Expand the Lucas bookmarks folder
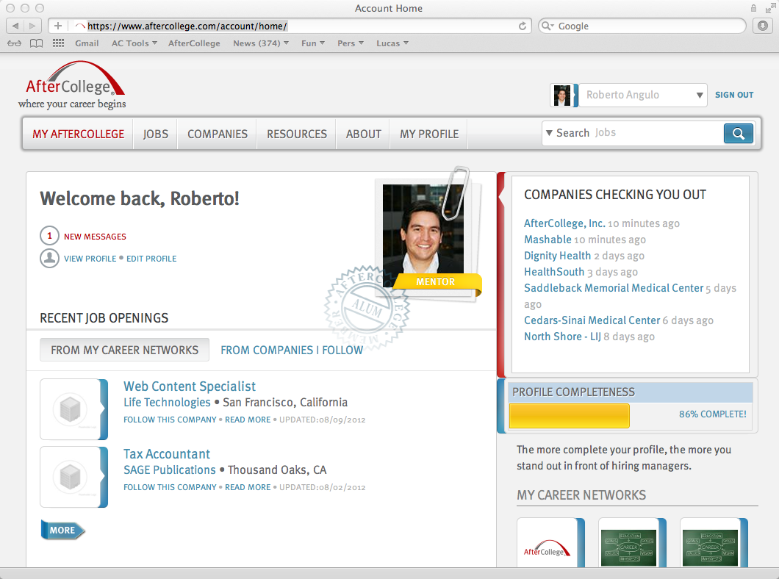Image resolution: width=779 pixels, height=579 pixels. tap(392, 43)
